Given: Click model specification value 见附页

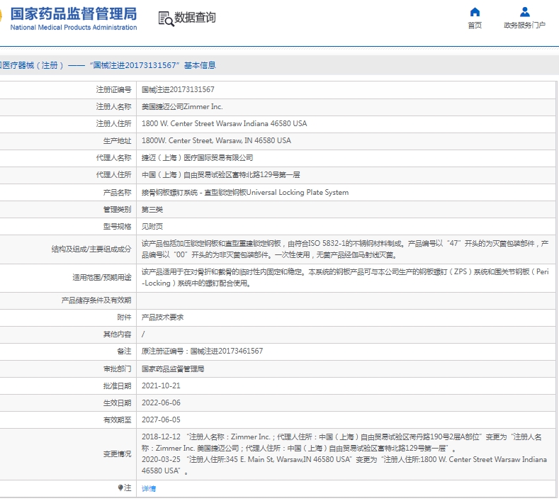Looking at the screenshot, I should pos(152,227).
